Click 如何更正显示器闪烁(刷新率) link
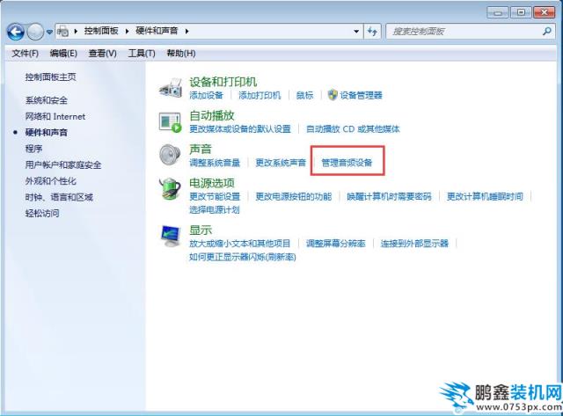The image size is (563, 416). coord(243,257)
